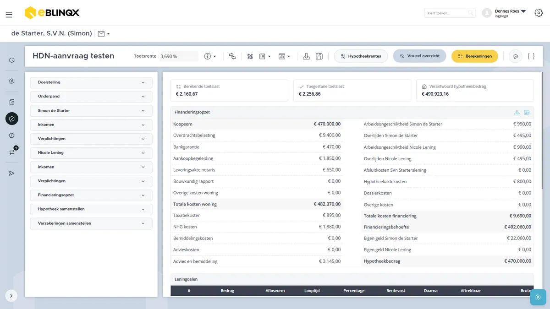
Task: Click the Klant zoeken search field
Action: click(x=450, y=13)
